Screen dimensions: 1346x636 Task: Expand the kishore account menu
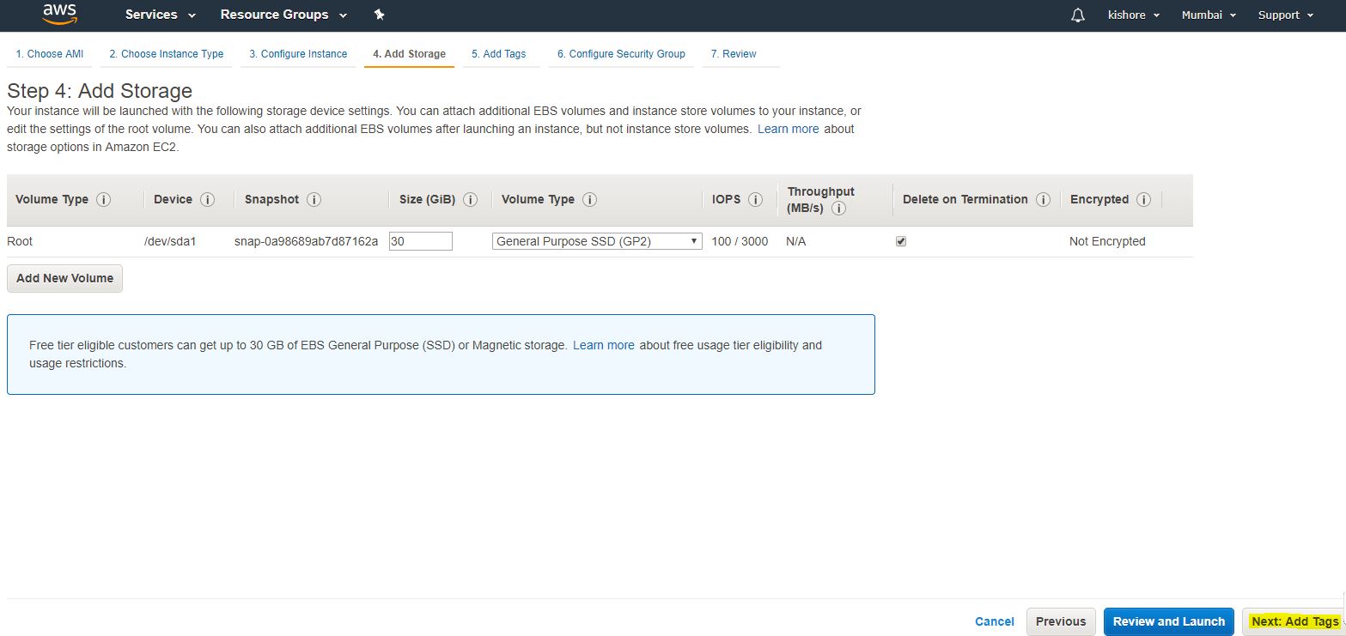click(x=1134, y=15)
